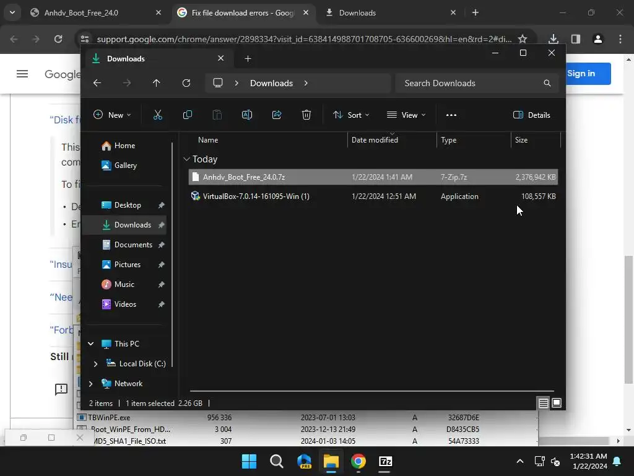Expand Local Disk (C:) tree node

95,364
